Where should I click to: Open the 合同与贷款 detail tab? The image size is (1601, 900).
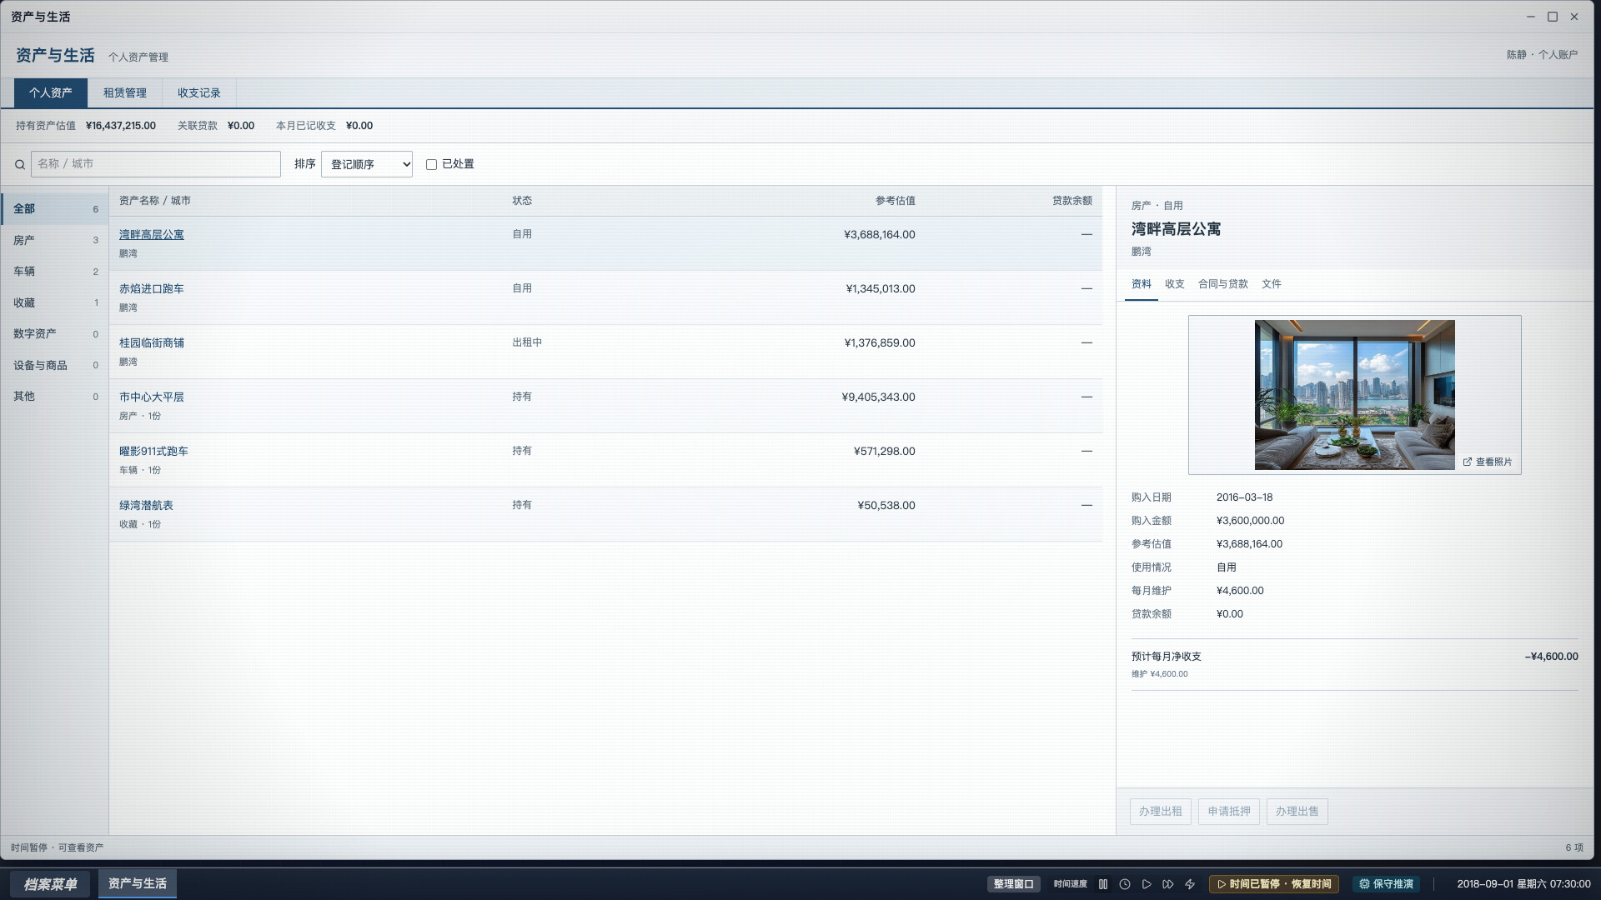pyautogui.click(x=1223, y=284)
